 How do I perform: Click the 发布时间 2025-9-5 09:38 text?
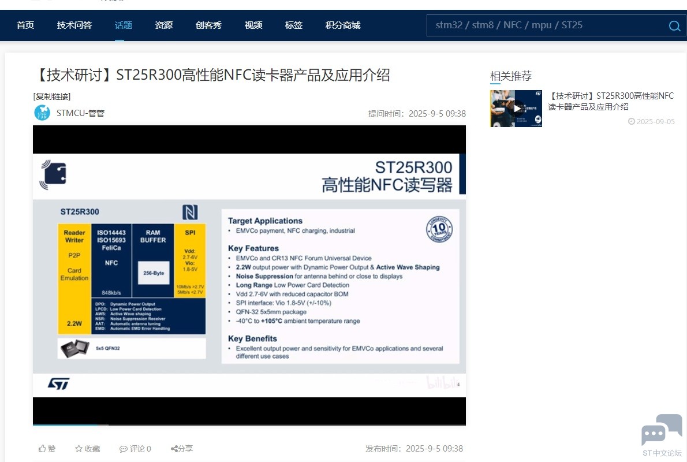(x=414, y=448)
